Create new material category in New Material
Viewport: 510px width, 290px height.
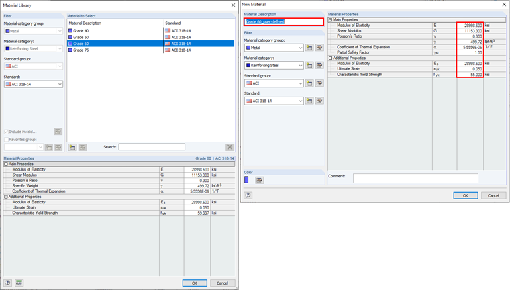309,65
